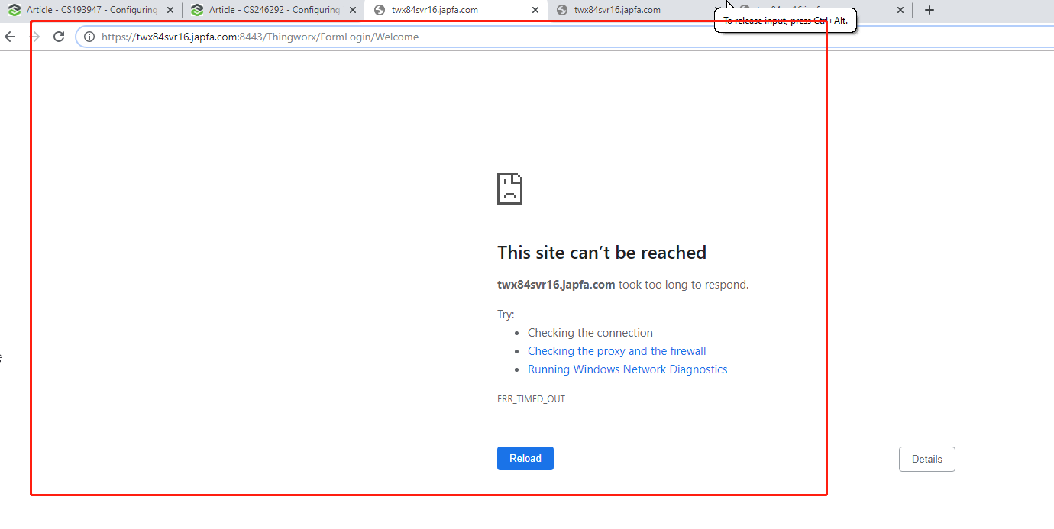Select the second twx84svr16.japfa.com tab
This screenshot has width=1054, height=529.
coord(619,10)
